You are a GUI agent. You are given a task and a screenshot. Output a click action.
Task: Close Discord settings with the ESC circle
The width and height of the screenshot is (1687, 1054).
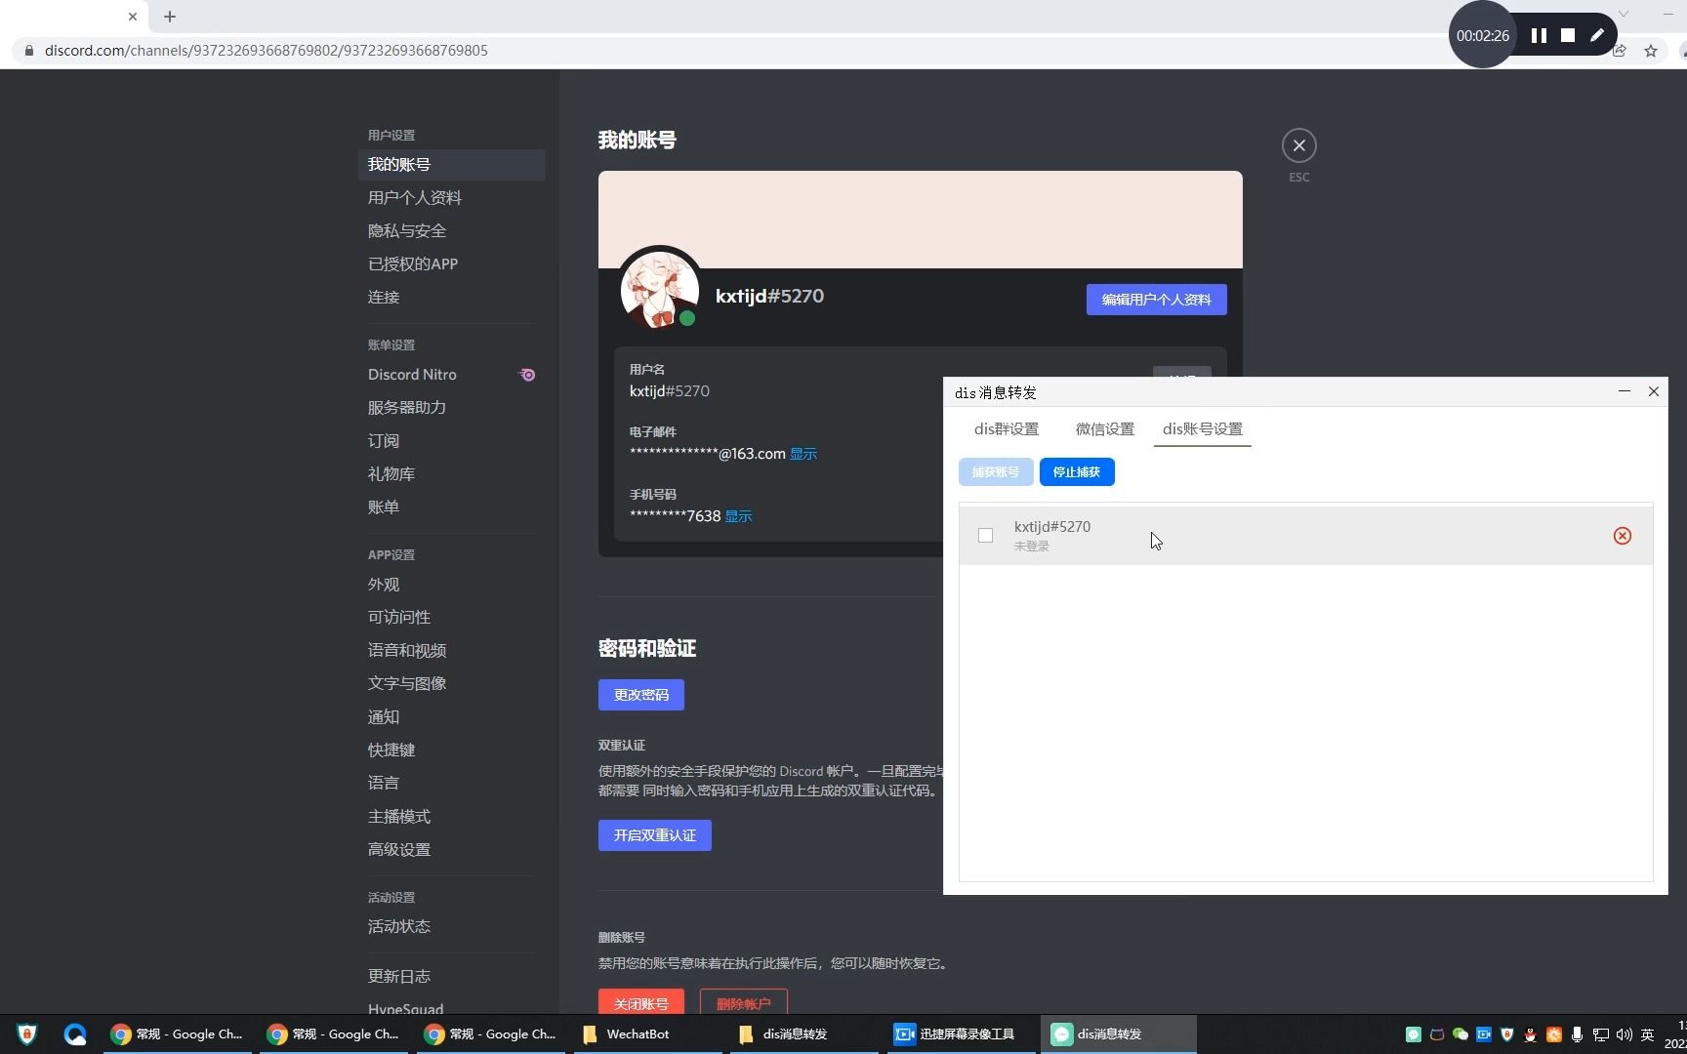(1298, 145)
